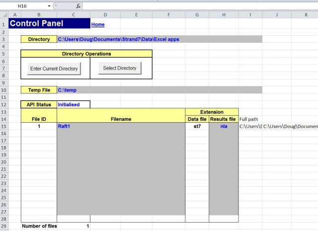The width and height of the screenshot is (318, 231).
Task: Click into the formula bar field
Action: [199, 6]
